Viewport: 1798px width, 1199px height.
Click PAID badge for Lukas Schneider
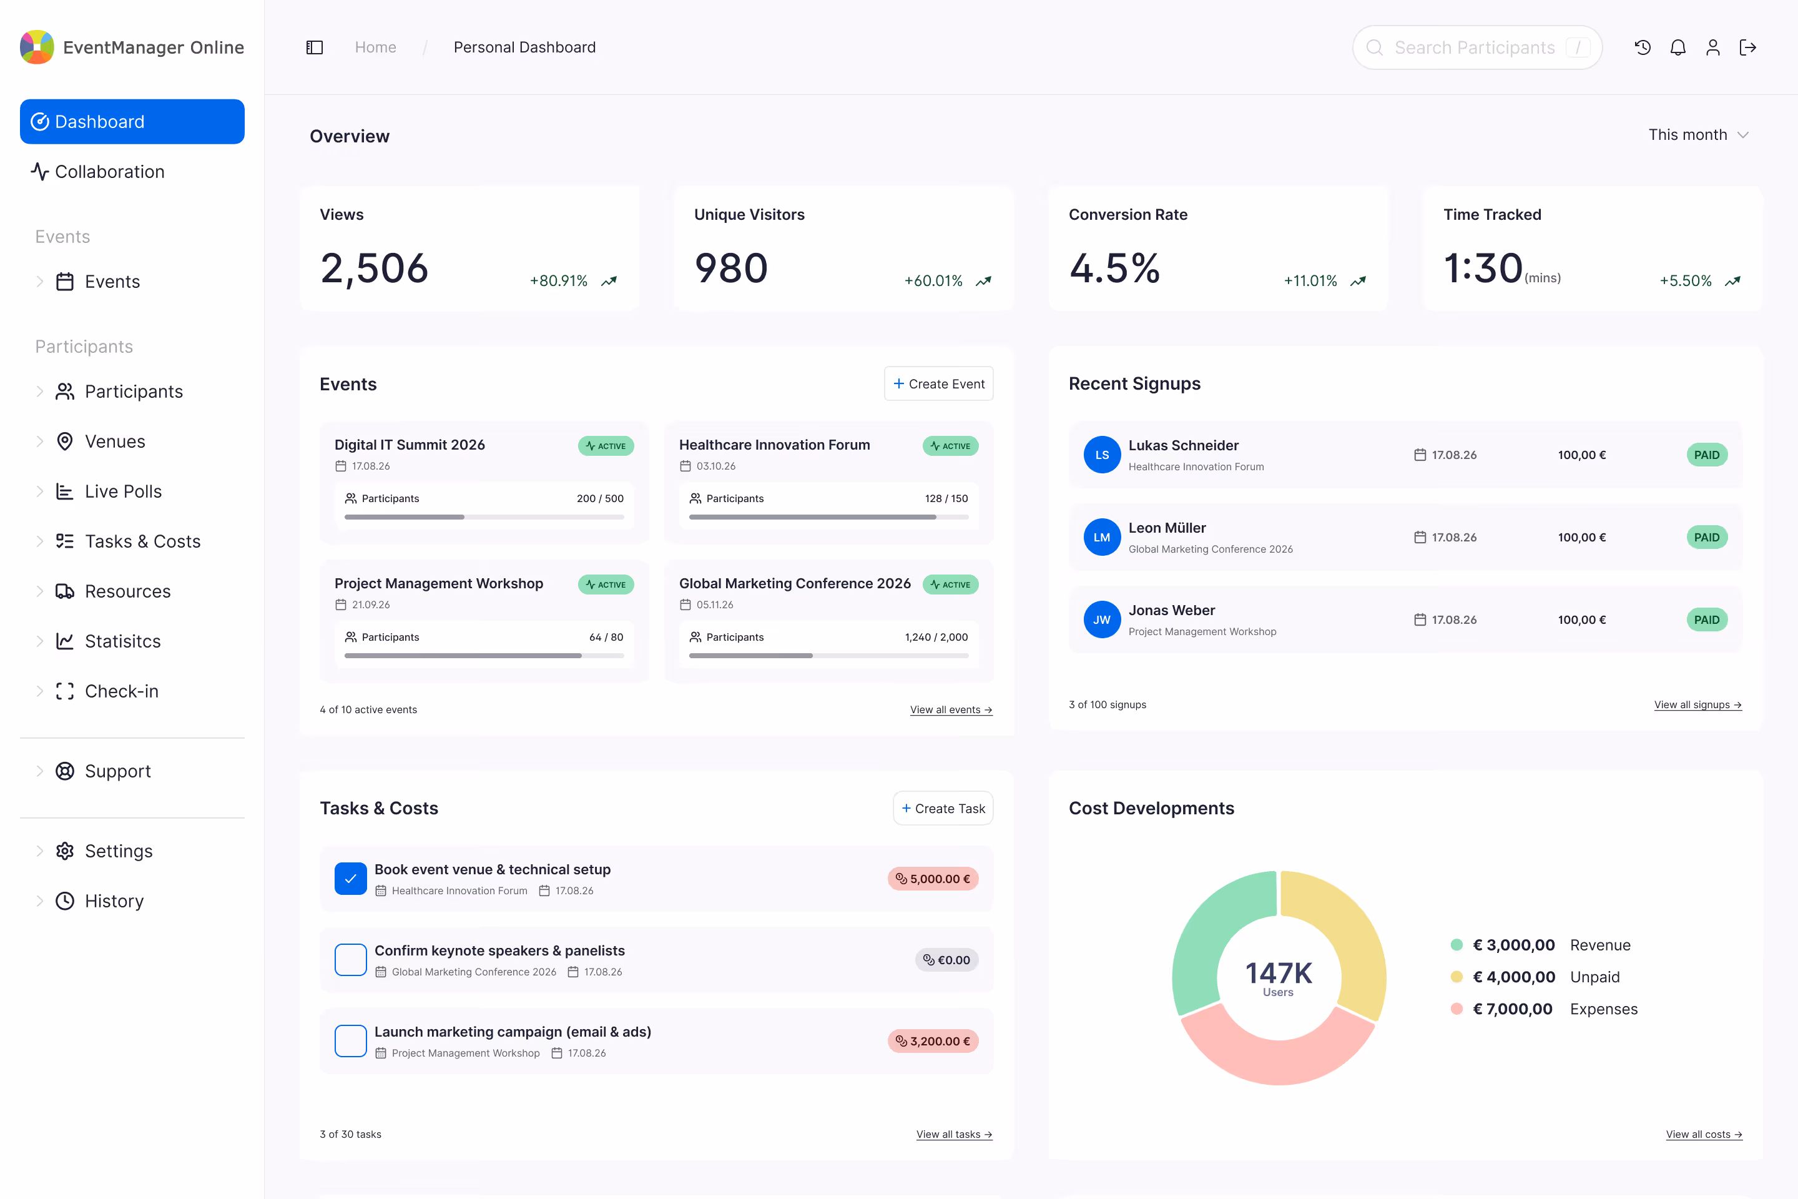[x=1706, y=455]
